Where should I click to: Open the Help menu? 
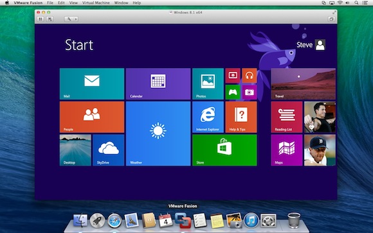tap(137, 3)
